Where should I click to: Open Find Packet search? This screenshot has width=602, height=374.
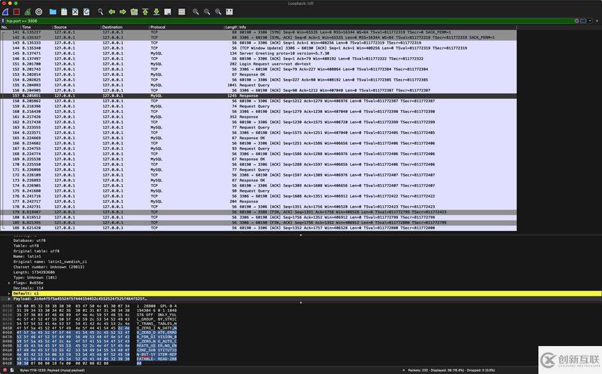pos(100,12)
